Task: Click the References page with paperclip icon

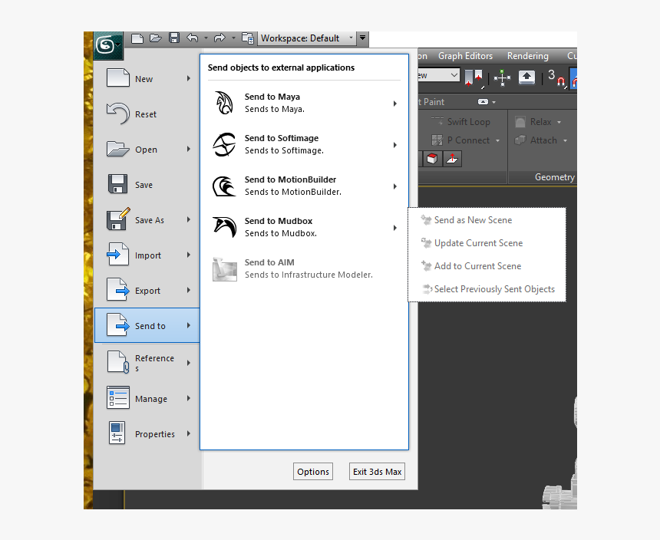Action: point(118,362)
